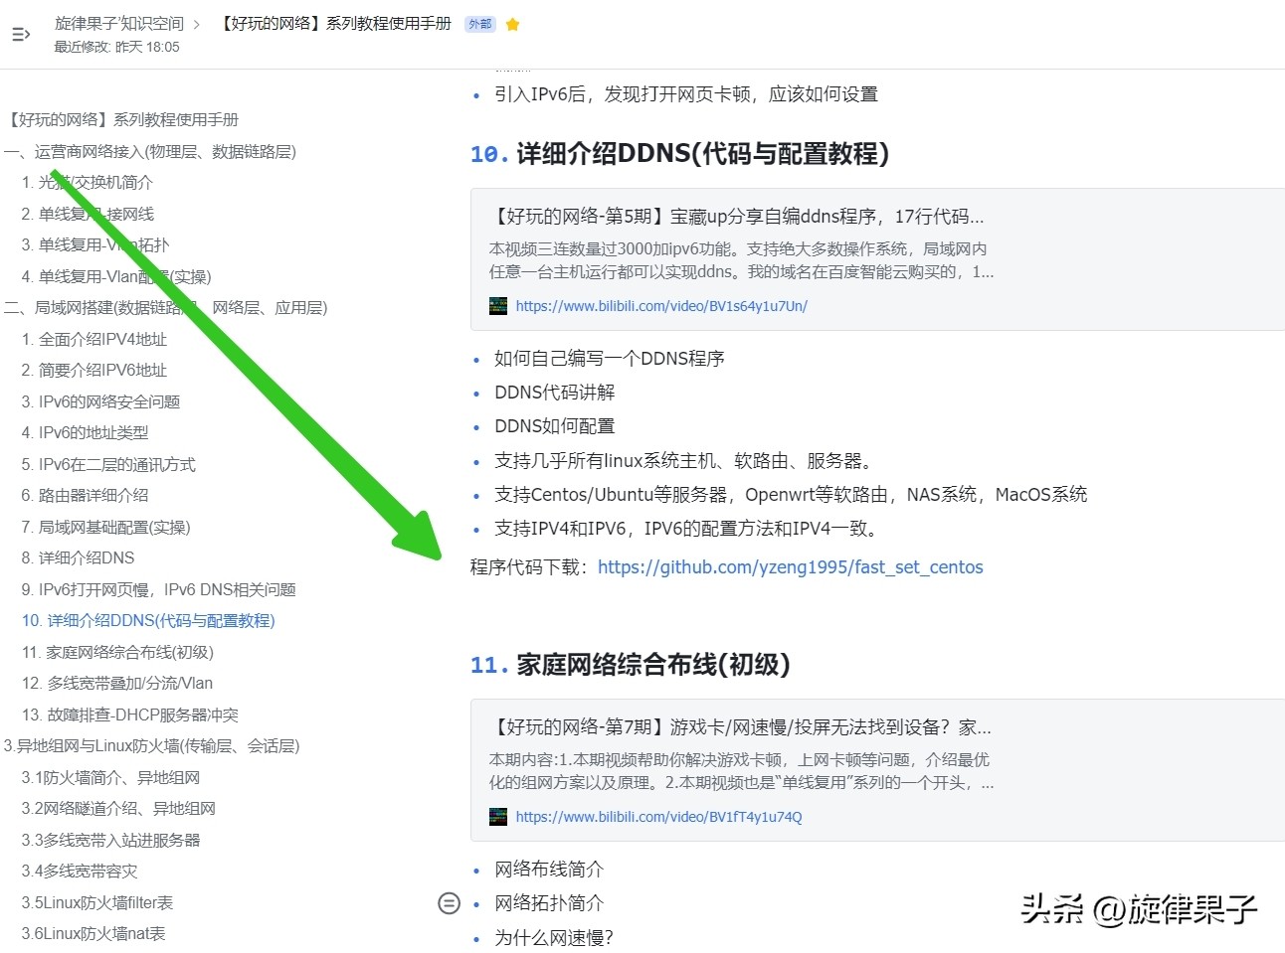Open the floating circle outline icon in the margin
The width and height of the screenshot is (1285, 953).
pos(450,903)
